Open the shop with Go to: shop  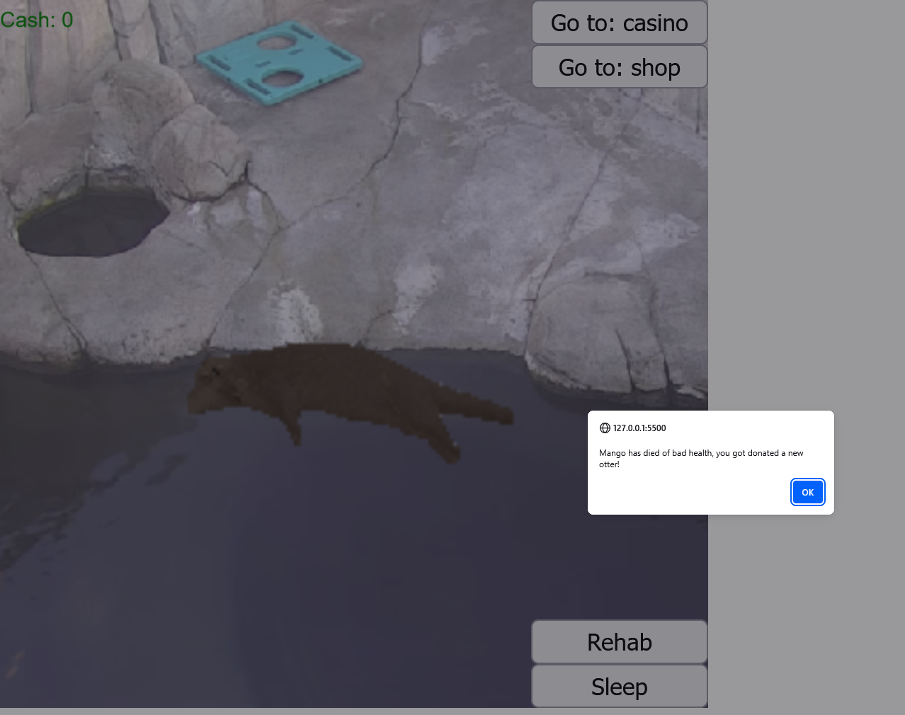(619, 67)
